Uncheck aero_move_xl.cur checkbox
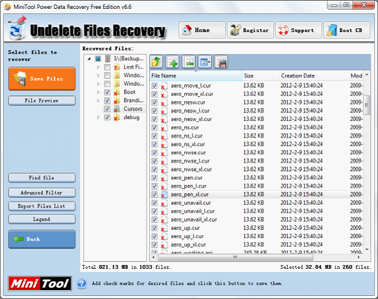This screenshot has height=299, width=378. [x=155, y=94]
